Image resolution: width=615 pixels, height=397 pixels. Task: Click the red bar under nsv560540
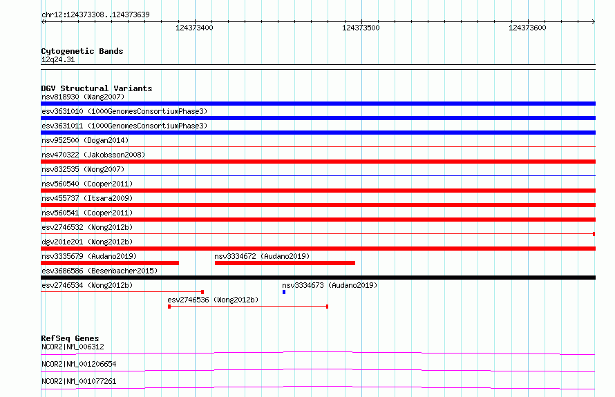coord(318,191)
